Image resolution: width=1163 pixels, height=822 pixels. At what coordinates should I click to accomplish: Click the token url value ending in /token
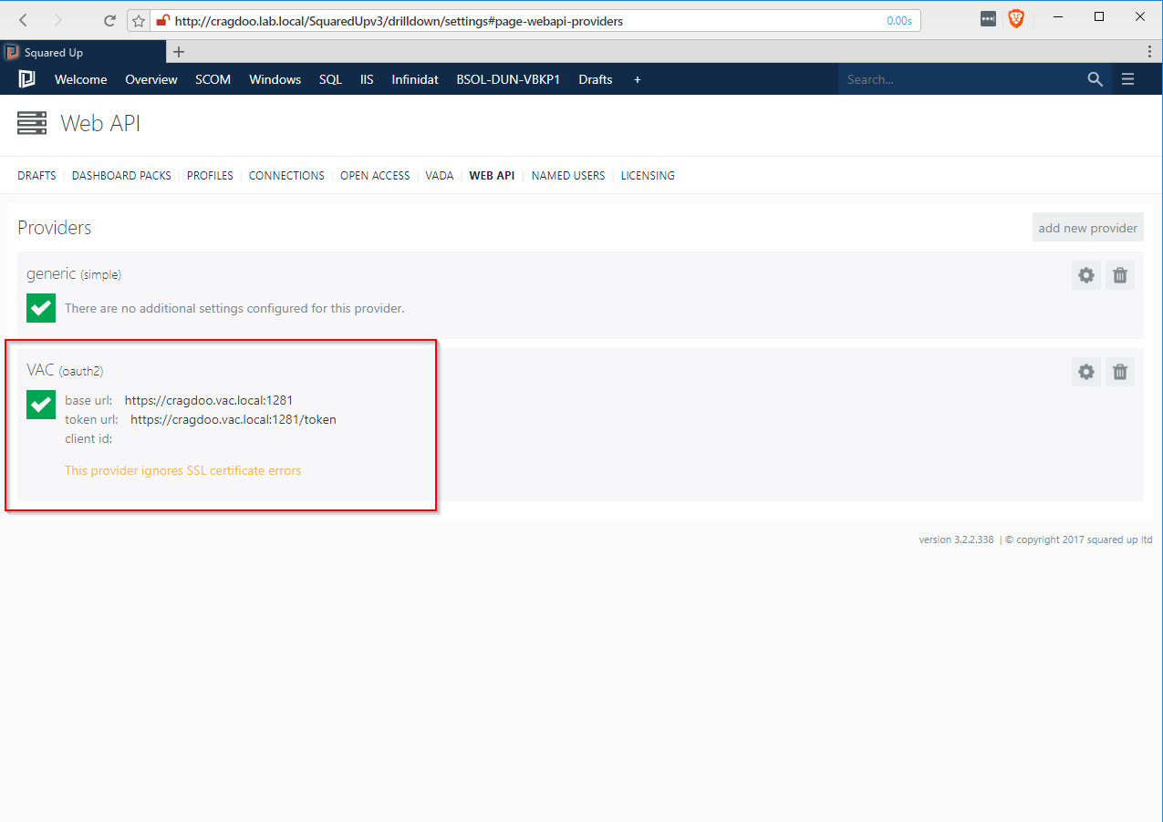(234, 420)
